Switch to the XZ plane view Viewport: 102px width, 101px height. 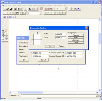pos(48,9)
